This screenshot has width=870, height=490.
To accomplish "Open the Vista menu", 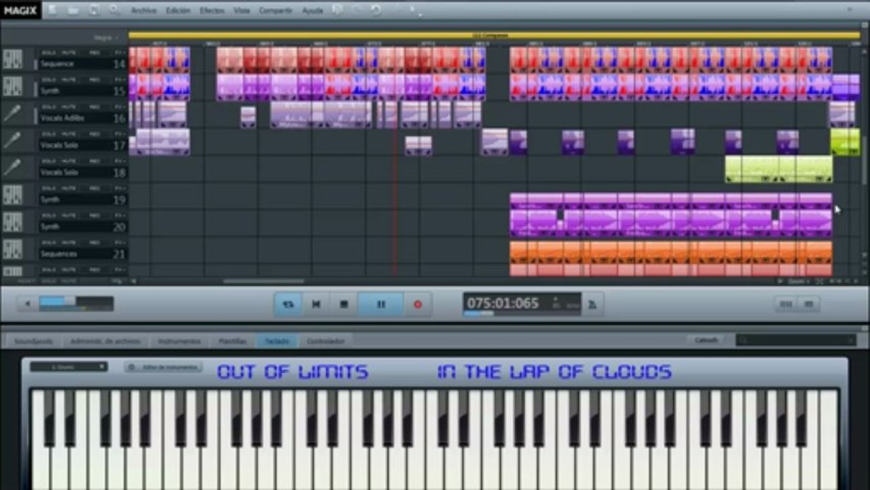I will [x=241, y=11].
